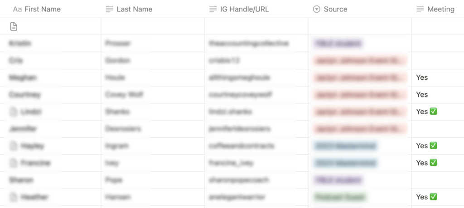
Task: Open the Meeting column header menu
Action: pyautogui.click(x=440, y=9)
